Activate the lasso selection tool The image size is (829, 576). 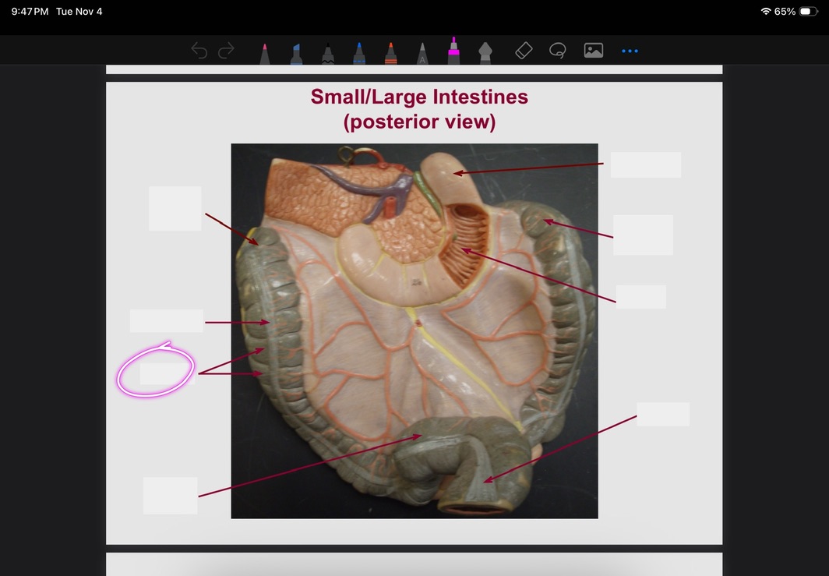(x=557, y=51)
